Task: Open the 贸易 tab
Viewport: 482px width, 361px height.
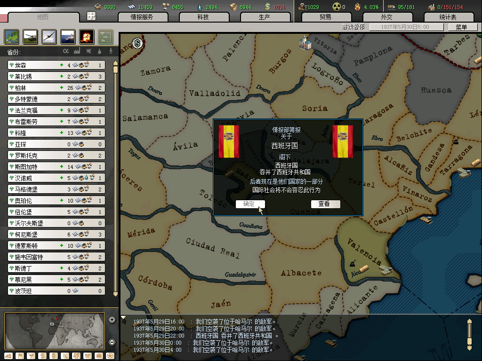Action: click(326, 17)
